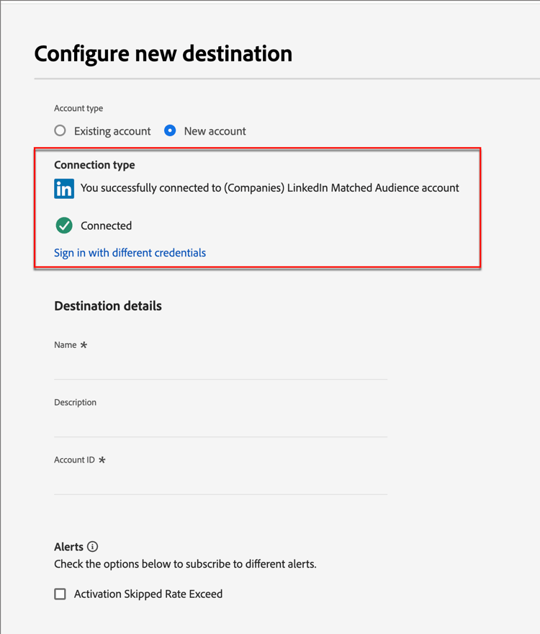Click the Account type label
This screenshot has height=634, width=540.
pyautogui.click(x=78, y=108)
